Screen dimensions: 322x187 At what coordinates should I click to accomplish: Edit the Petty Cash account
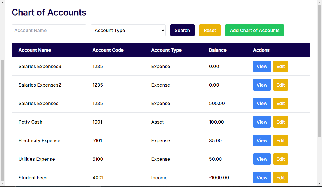(281, 122)
